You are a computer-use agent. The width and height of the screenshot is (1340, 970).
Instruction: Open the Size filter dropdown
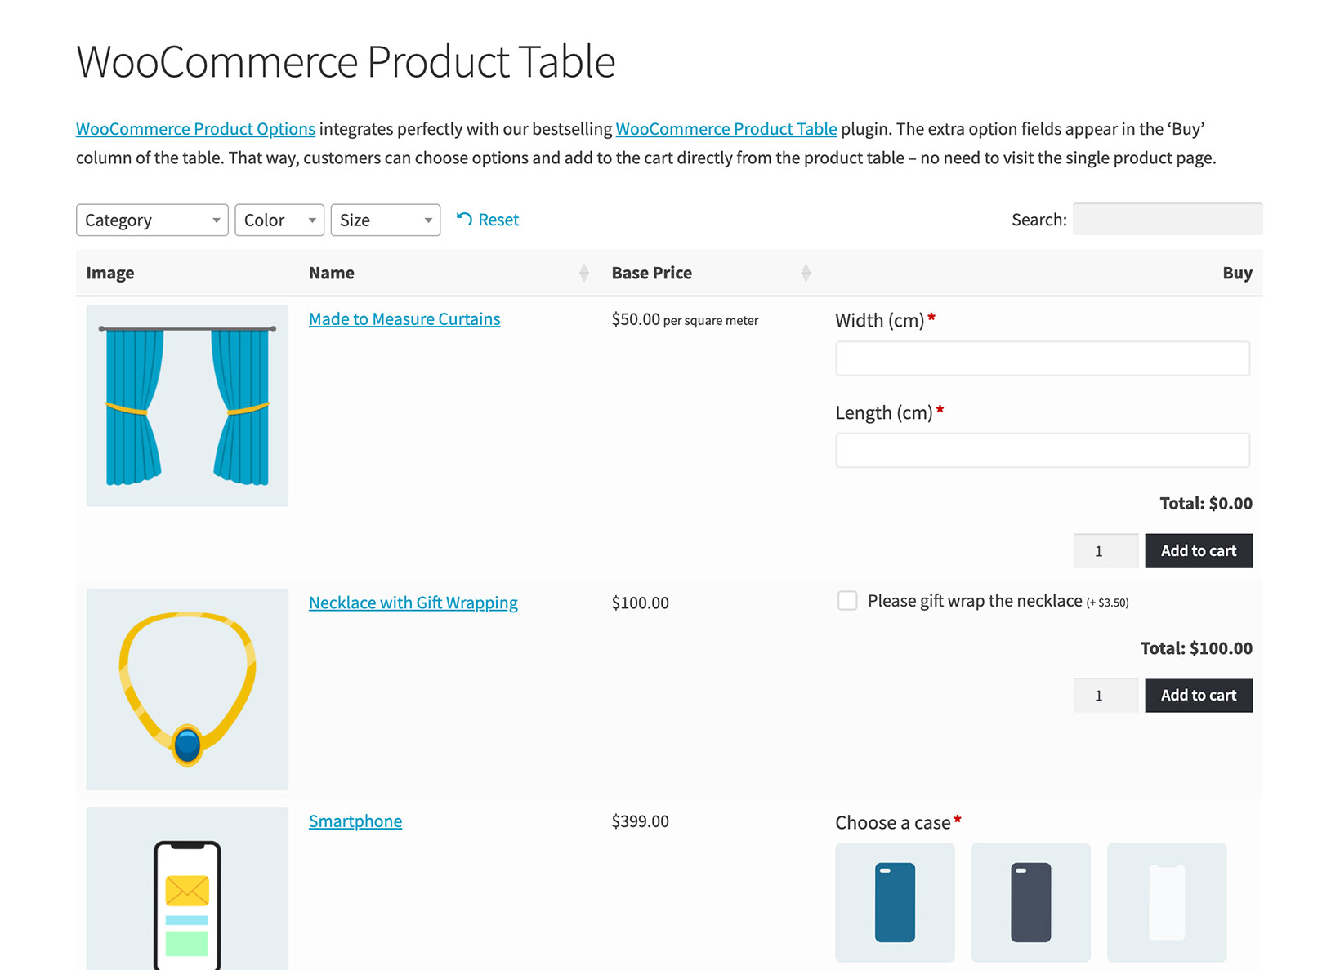point(385,219)
